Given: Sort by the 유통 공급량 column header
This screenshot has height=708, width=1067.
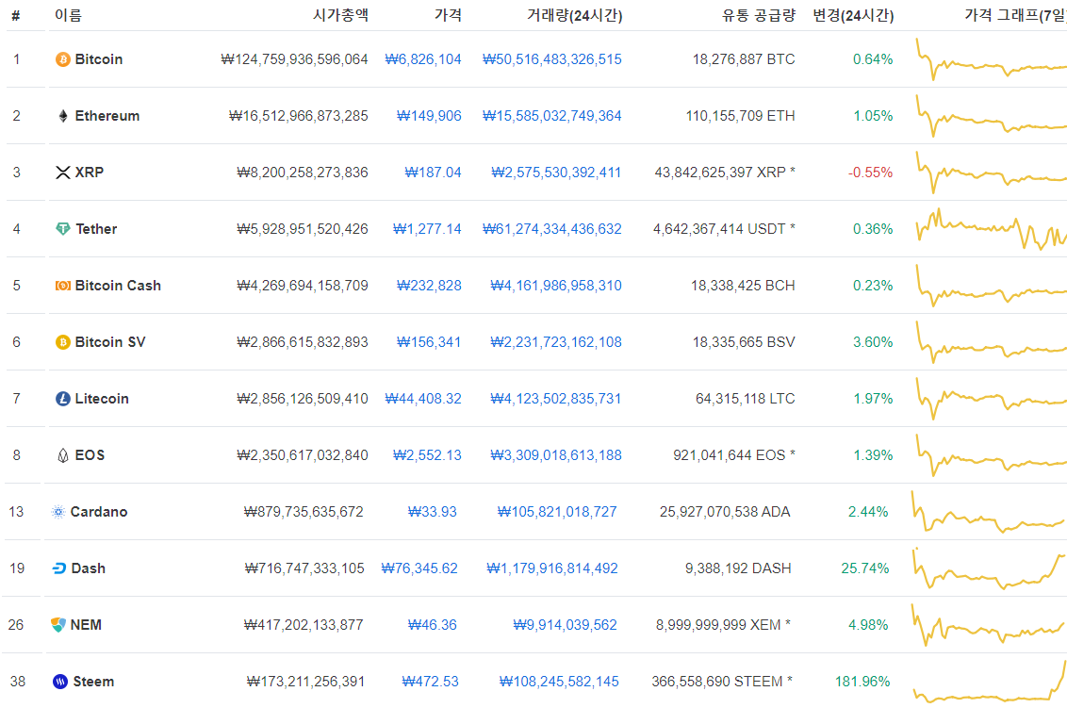Looking at the screenshot, I should tap(758, 15).
